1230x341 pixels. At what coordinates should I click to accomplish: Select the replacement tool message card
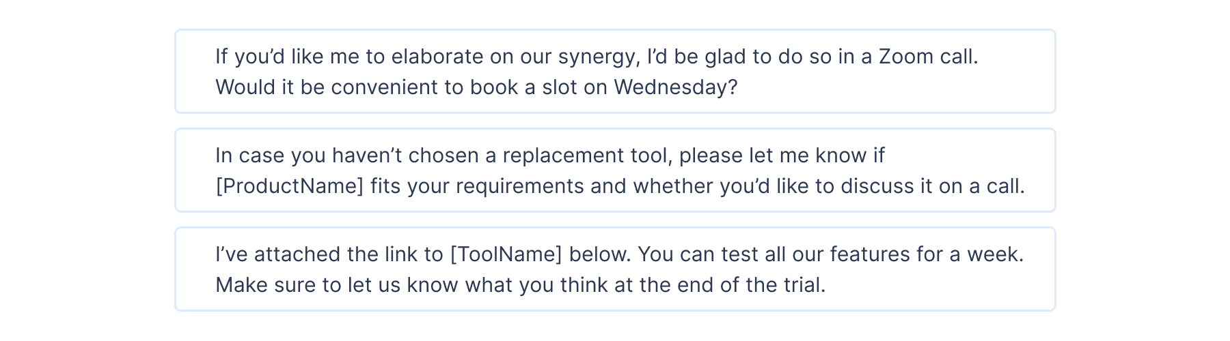click(615, 170)
